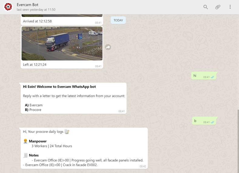
Task: Search within the chat
Action: pos(205,7)
